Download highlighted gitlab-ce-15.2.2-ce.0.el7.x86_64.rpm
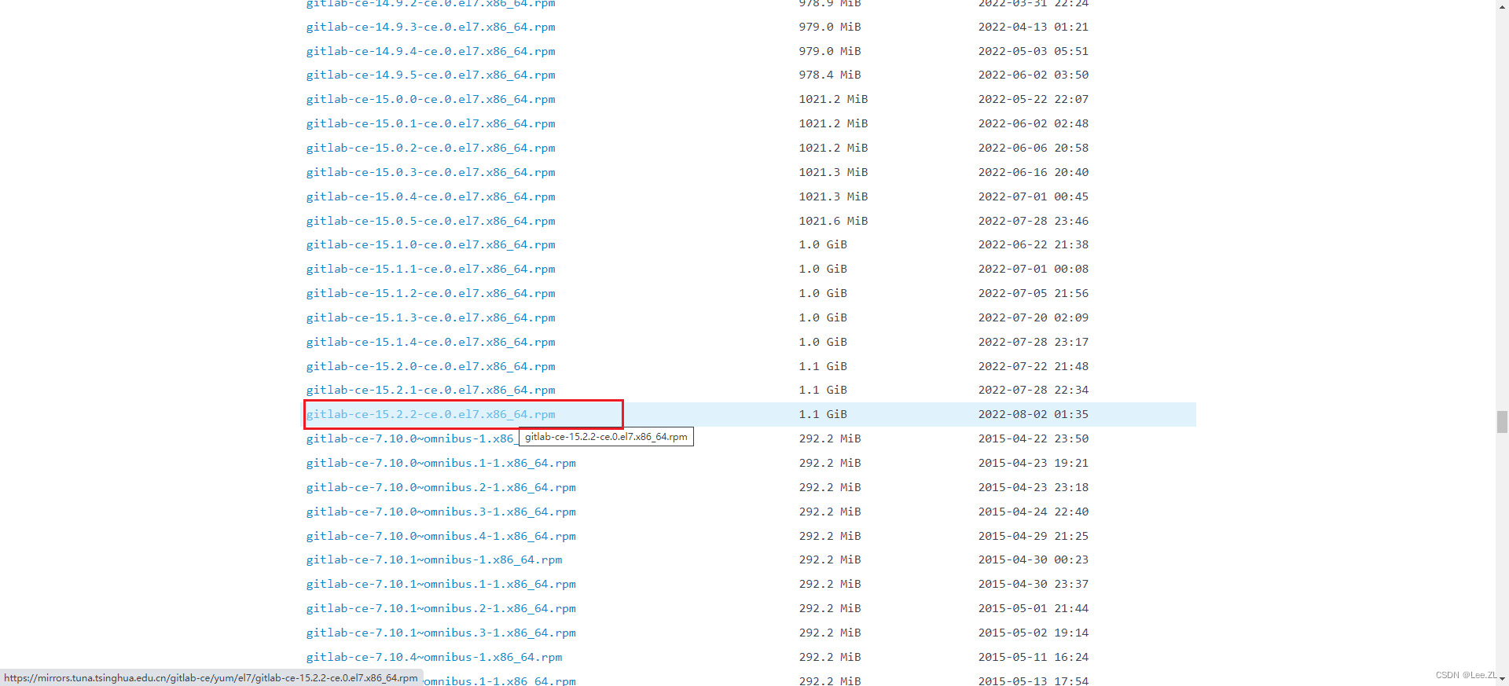Image resolution: width=1509 pixels, height=686 pixels. click(431, 414)
